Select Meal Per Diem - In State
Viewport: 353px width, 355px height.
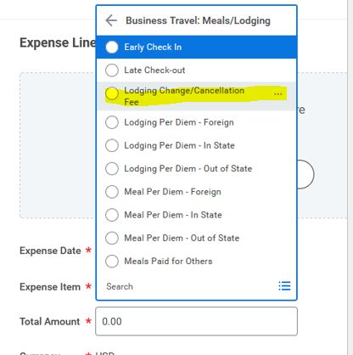click(x=196, y=215)
